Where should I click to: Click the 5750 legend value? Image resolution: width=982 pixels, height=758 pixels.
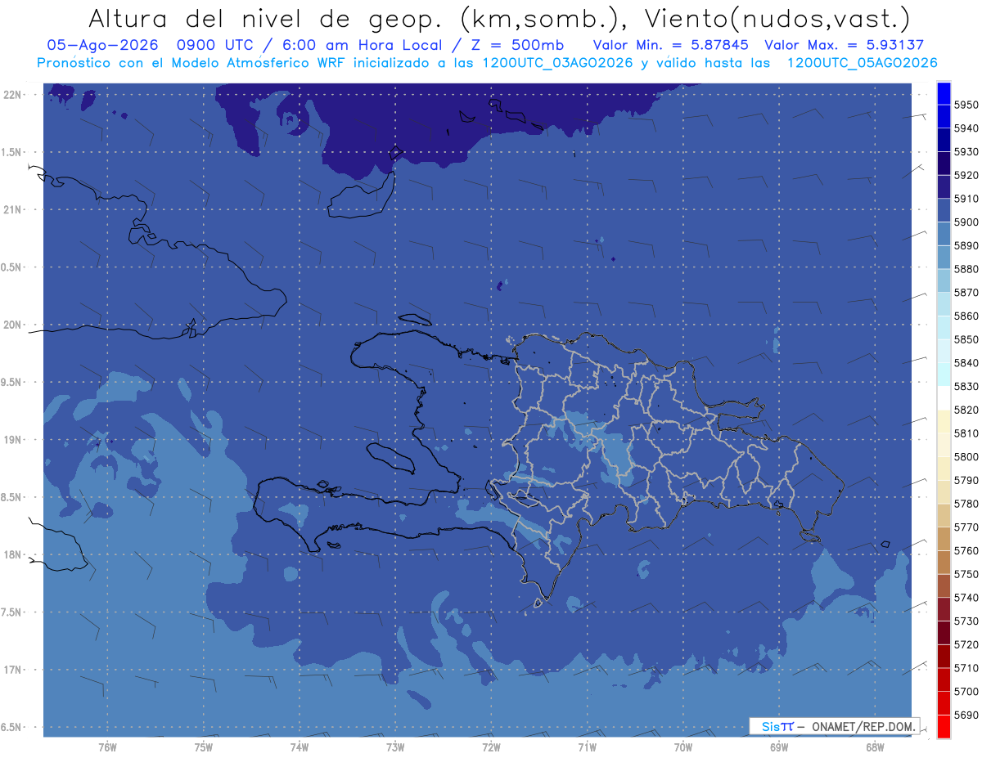pos(965,574)
